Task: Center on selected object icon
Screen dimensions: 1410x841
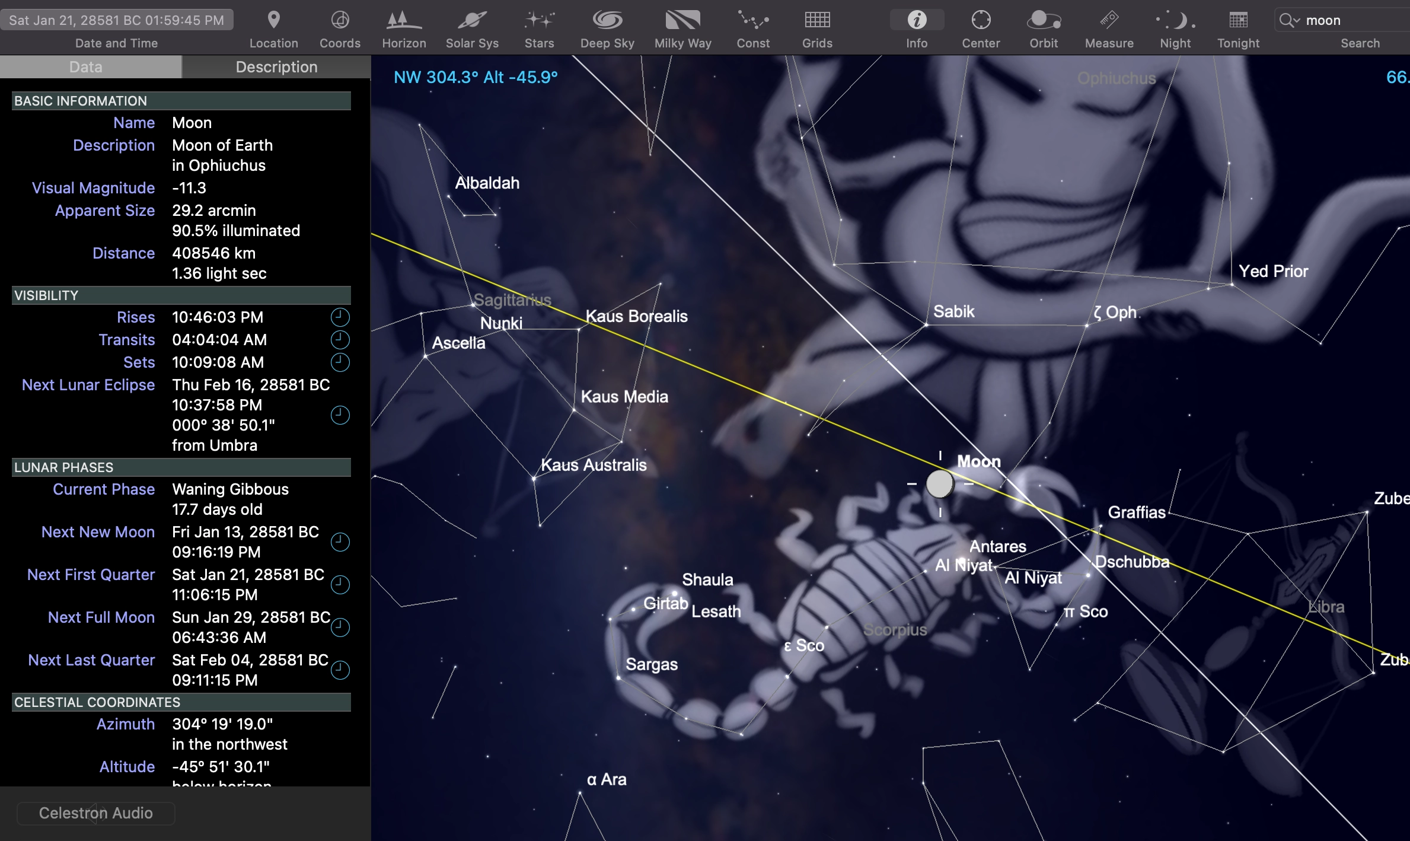Action: [x=981, y=21]
